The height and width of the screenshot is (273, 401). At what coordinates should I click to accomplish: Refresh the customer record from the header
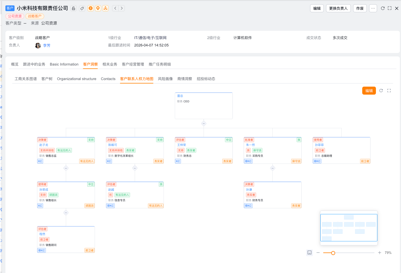pos(383,8)
